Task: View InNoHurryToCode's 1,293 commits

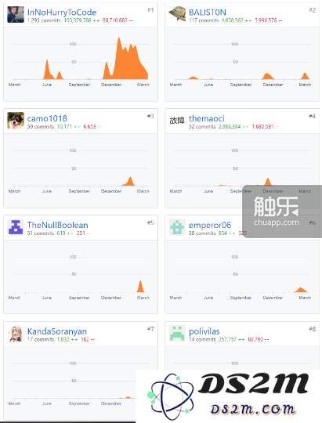Action: (x=44, y=20)
